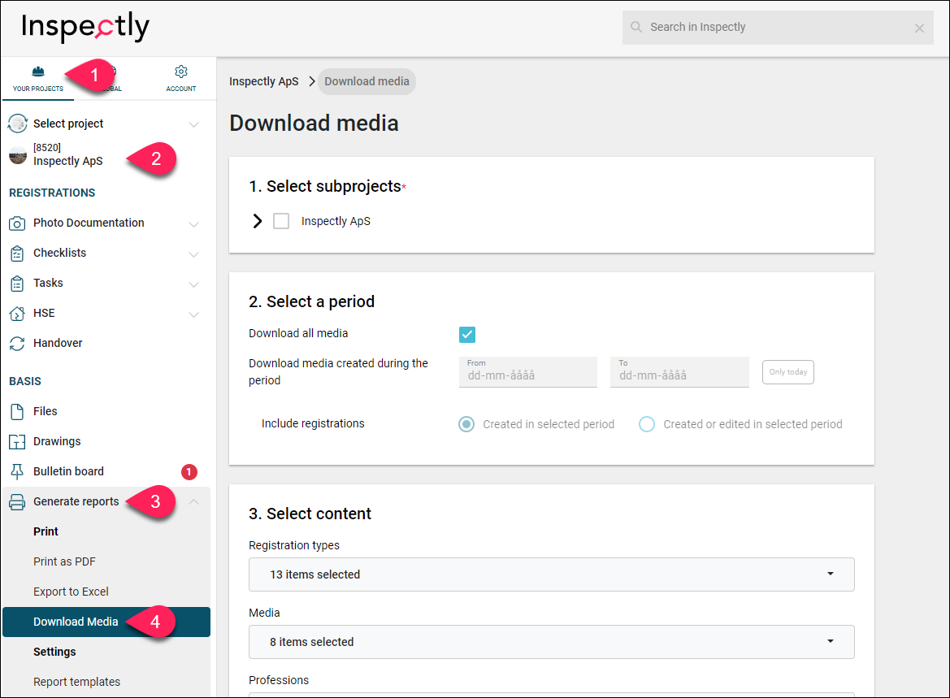Image resolution: width=950 pixels, height=698 pixels.
Task: Click the Generate reports printer icon
Action: [x=17, y=502]
